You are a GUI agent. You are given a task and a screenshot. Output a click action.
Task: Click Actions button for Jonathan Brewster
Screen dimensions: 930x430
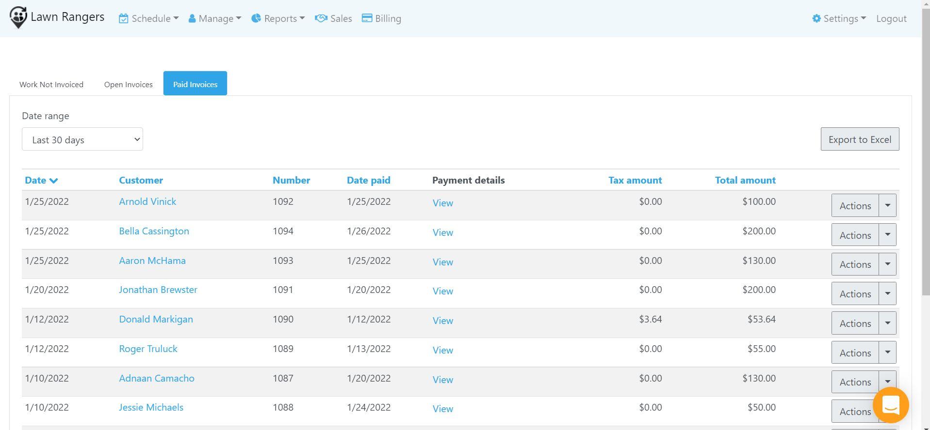[855, 293]
